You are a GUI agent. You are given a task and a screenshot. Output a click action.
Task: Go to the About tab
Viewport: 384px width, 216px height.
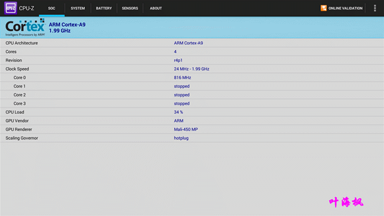point(156,8)
